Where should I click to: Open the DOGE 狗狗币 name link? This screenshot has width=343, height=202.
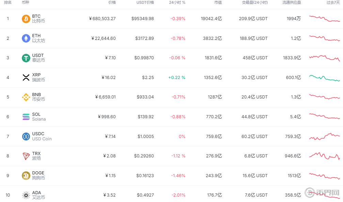38,175
